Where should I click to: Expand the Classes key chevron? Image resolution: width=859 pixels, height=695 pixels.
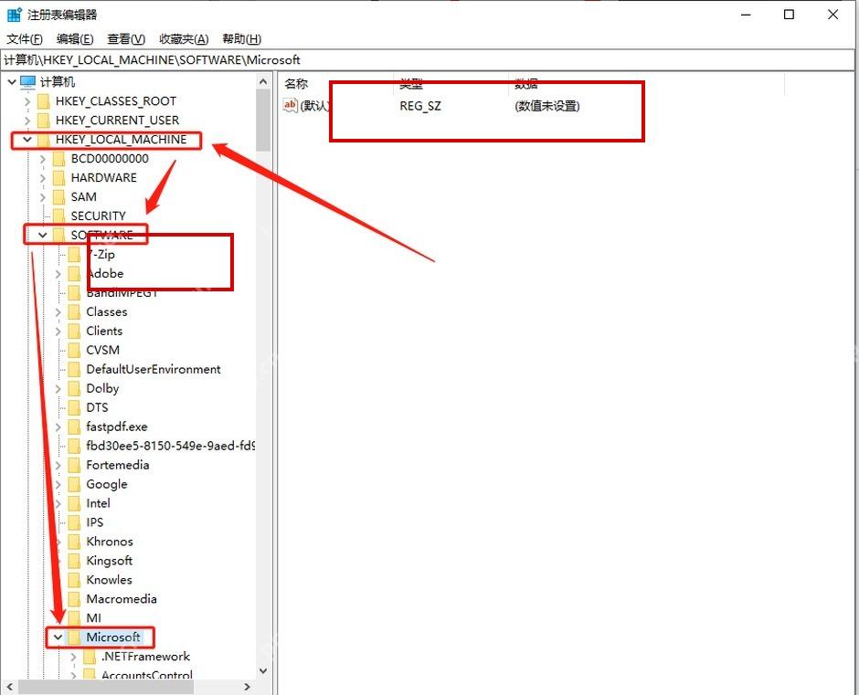pyautogui.click(x=58, y=311)
